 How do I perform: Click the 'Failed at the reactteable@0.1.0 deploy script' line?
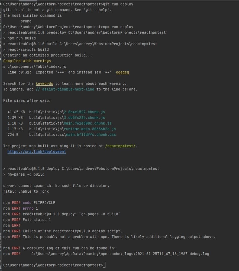(x=63, y=231)
